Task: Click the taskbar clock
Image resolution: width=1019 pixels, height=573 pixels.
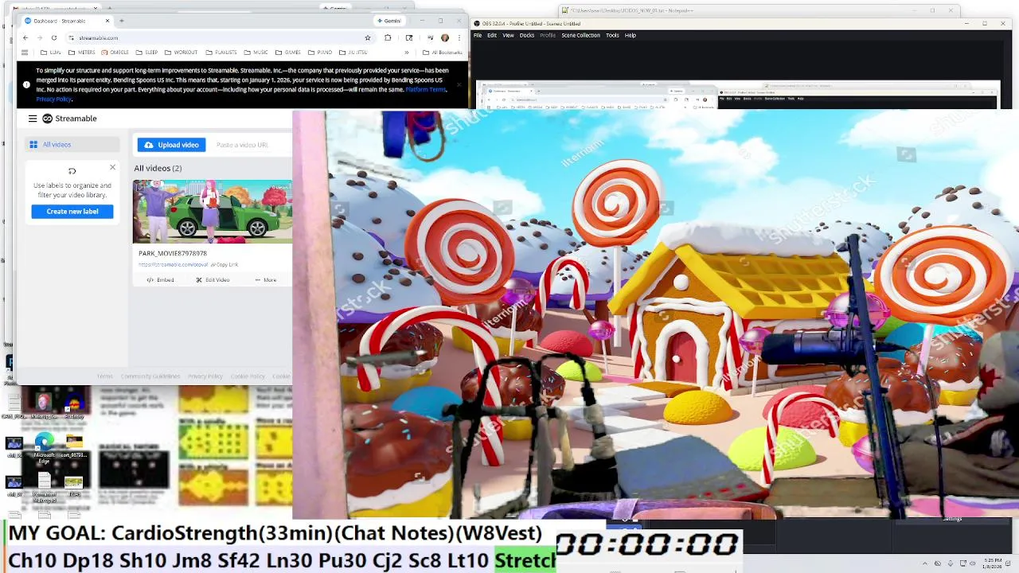Action: click(x=993, y=563)
